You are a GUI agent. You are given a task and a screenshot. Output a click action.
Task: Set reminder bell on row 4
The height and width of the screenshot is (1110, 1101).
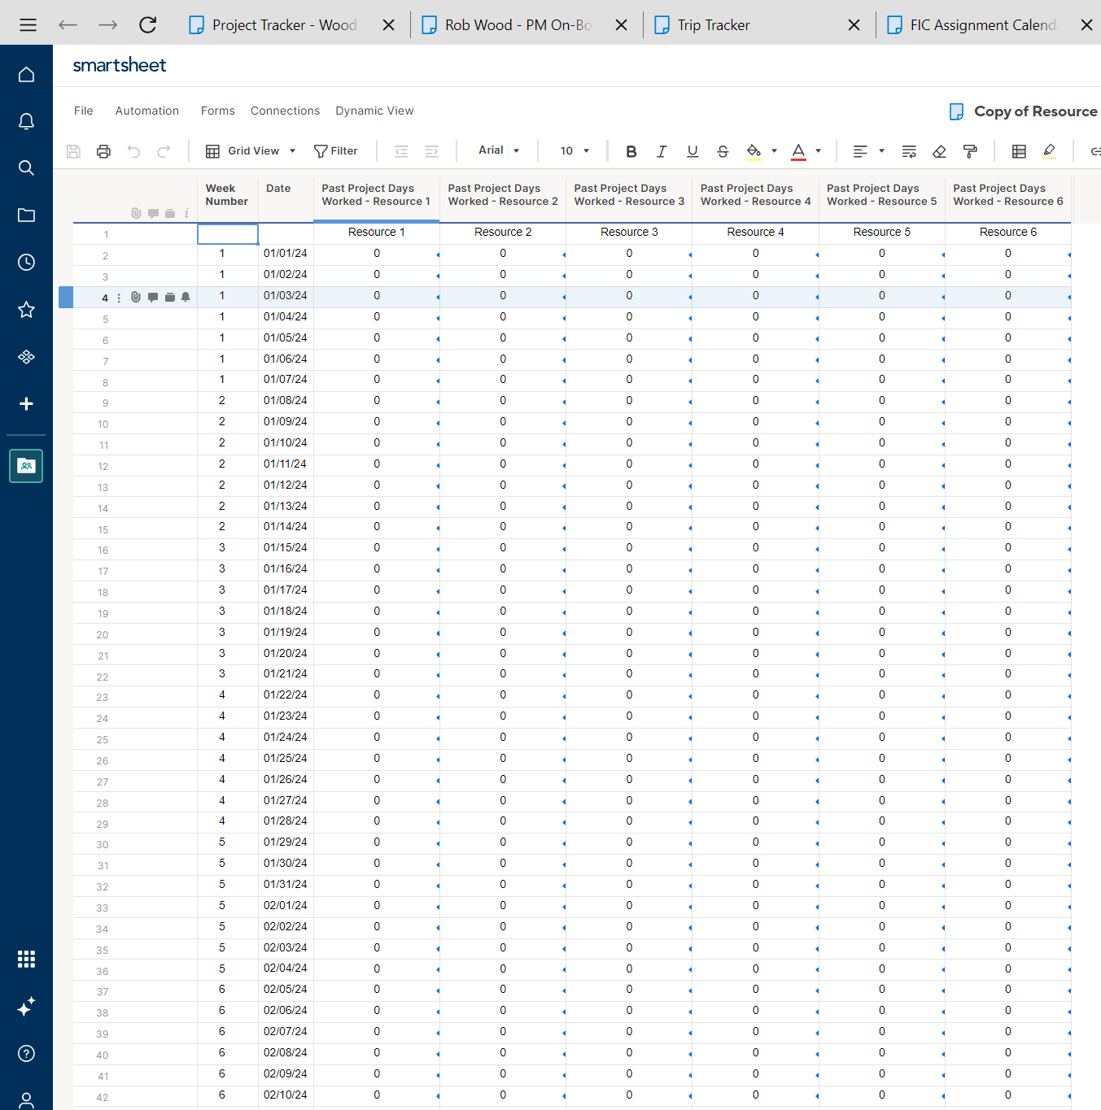click(x=186, y=298)
